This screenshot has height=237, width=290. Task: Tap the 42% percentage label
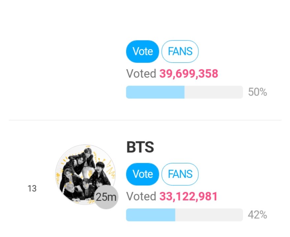pyautogui.click(x=257, y=215)
